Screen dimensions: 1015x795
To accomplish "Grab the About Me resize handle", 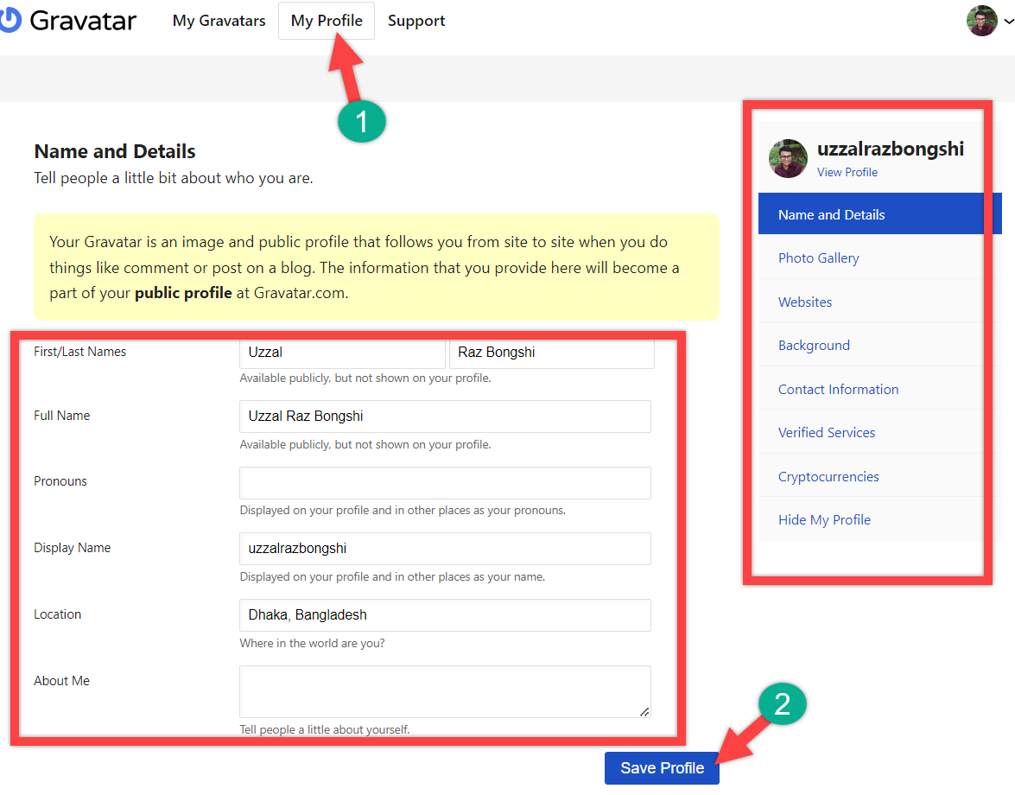I will point(644,711).
